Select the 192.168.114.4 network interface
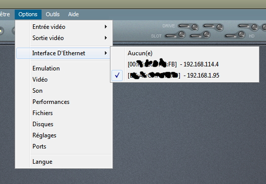Viewport: 266px width, 184px height. pyautogui.click(x=185, y=64)
